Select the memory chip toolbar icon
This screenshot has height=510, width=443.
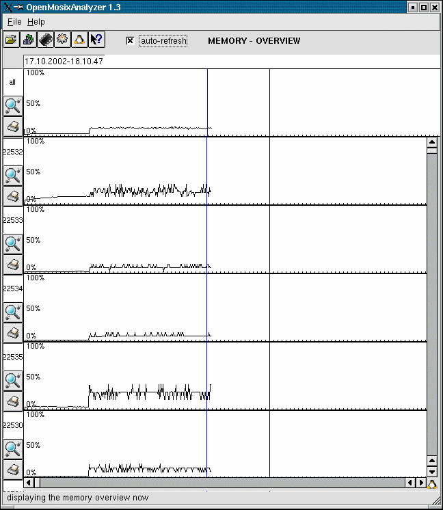click(x=45, y=40)
